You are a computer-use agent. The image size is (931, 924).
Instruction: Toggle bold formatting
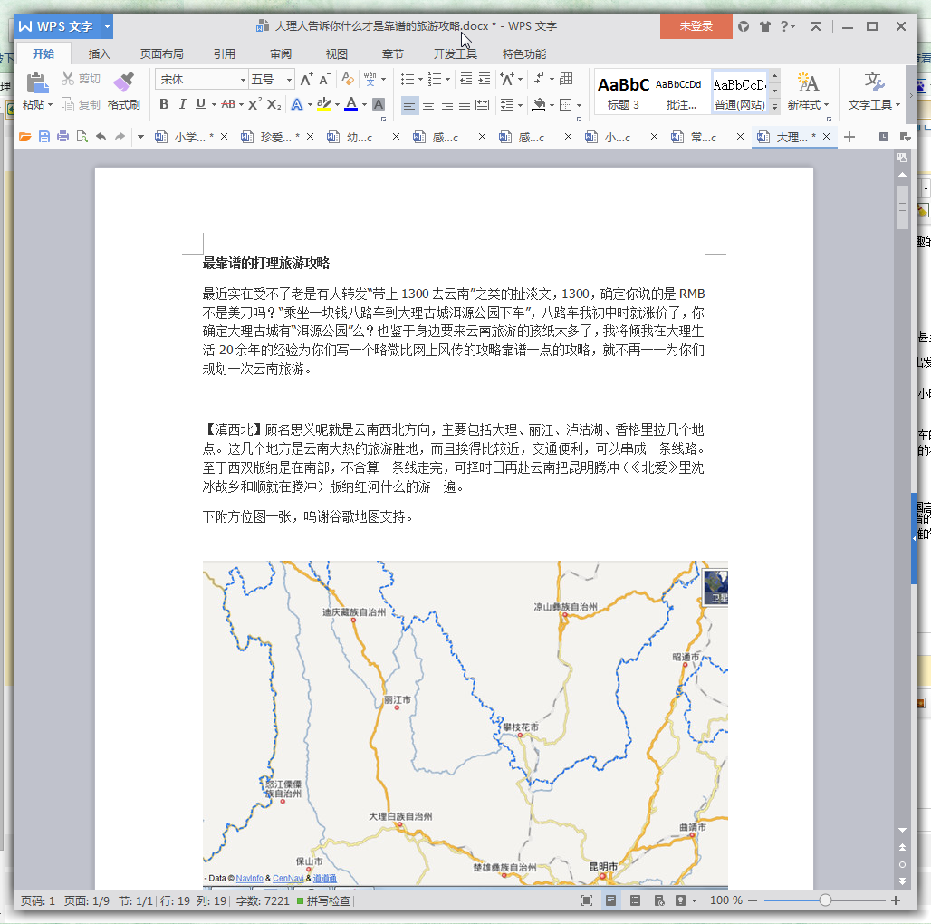point(164,104)
